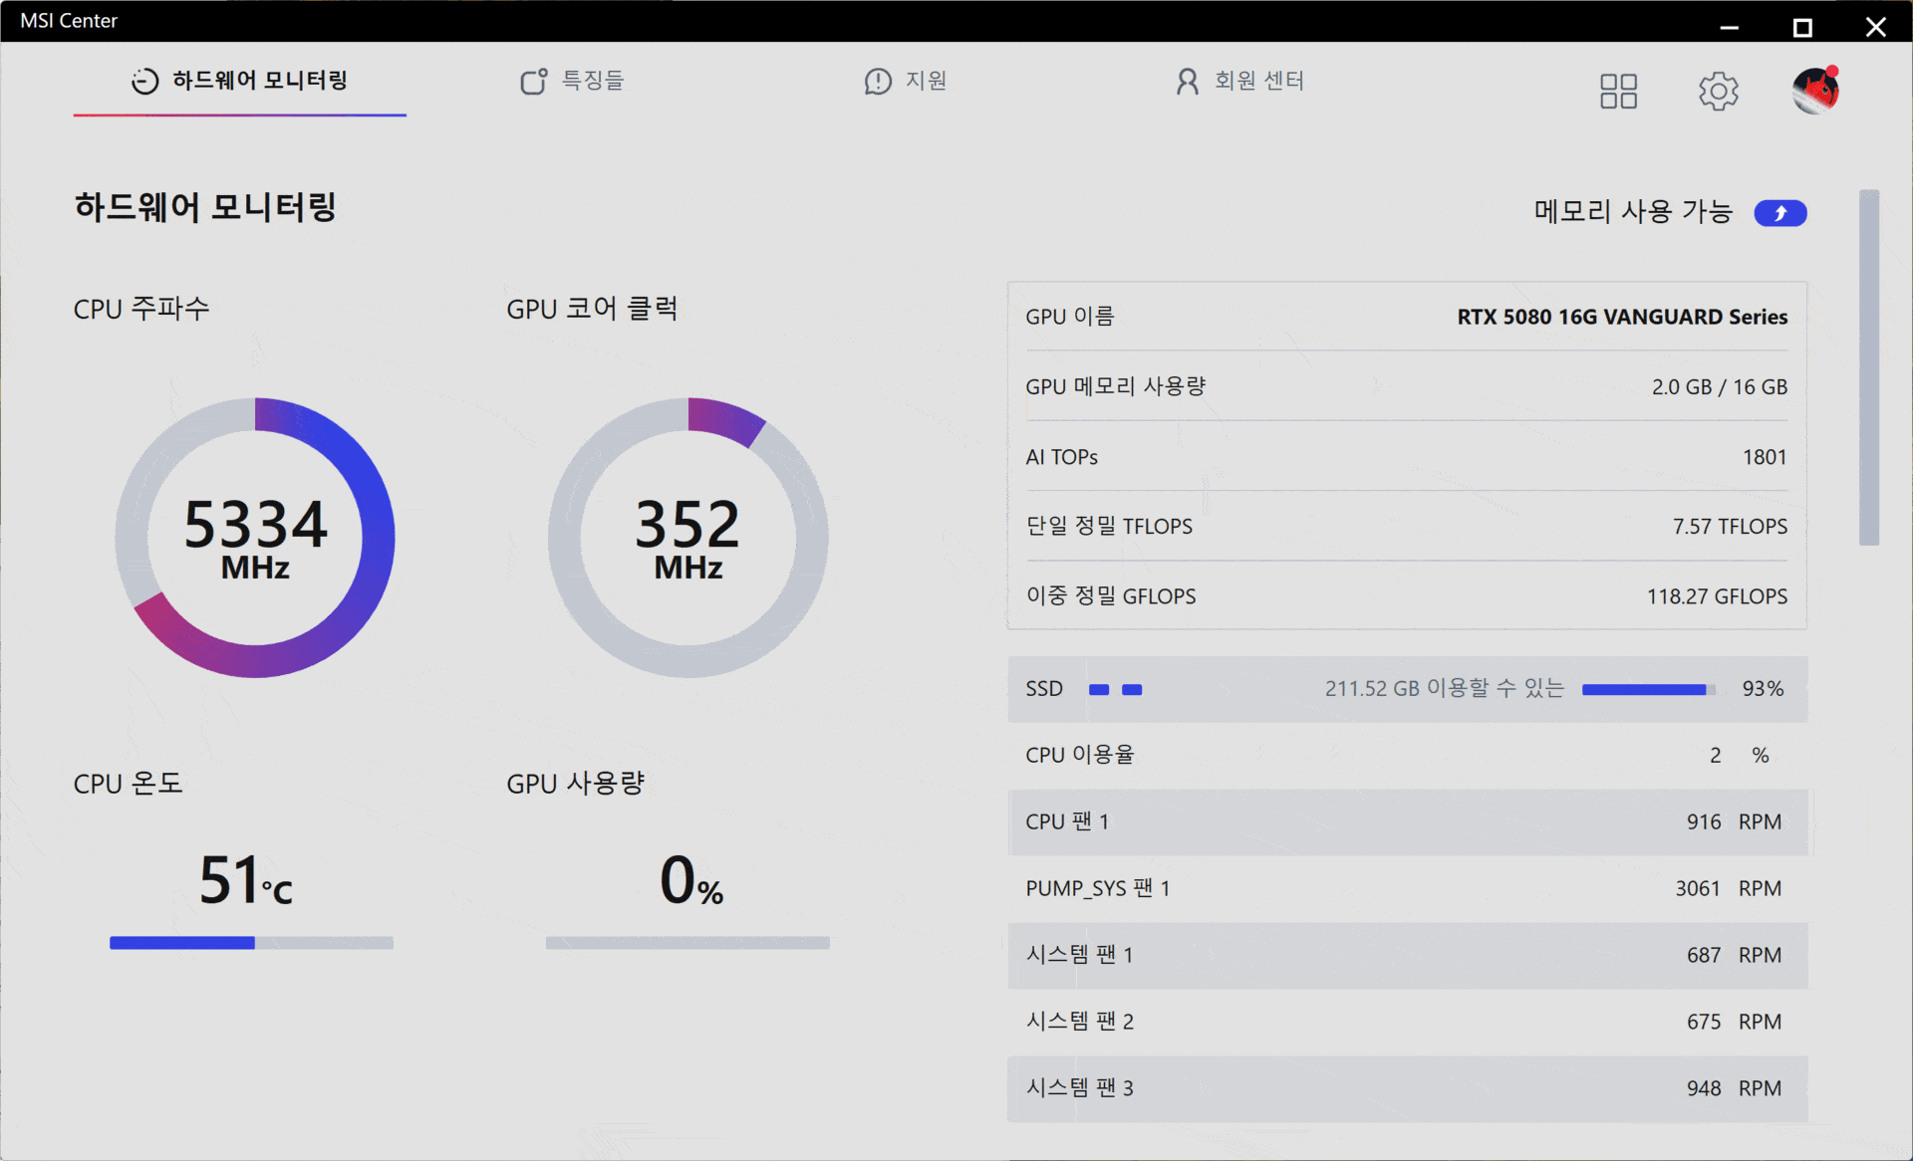1913x1161 pixels.
Task: Select the second SSD drive indicator
Action: tap(1132, 689)
